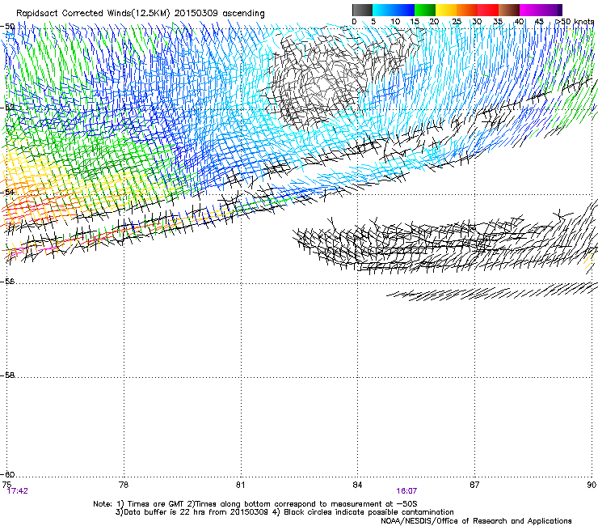Select the -58 latitude axis label
Viewport: 598px width, 526px height.
point(8,375)
